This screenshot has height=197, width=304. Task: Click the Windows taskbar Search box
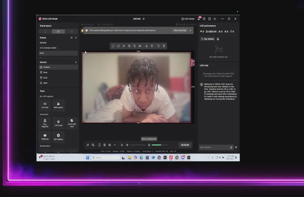point(106,158)
